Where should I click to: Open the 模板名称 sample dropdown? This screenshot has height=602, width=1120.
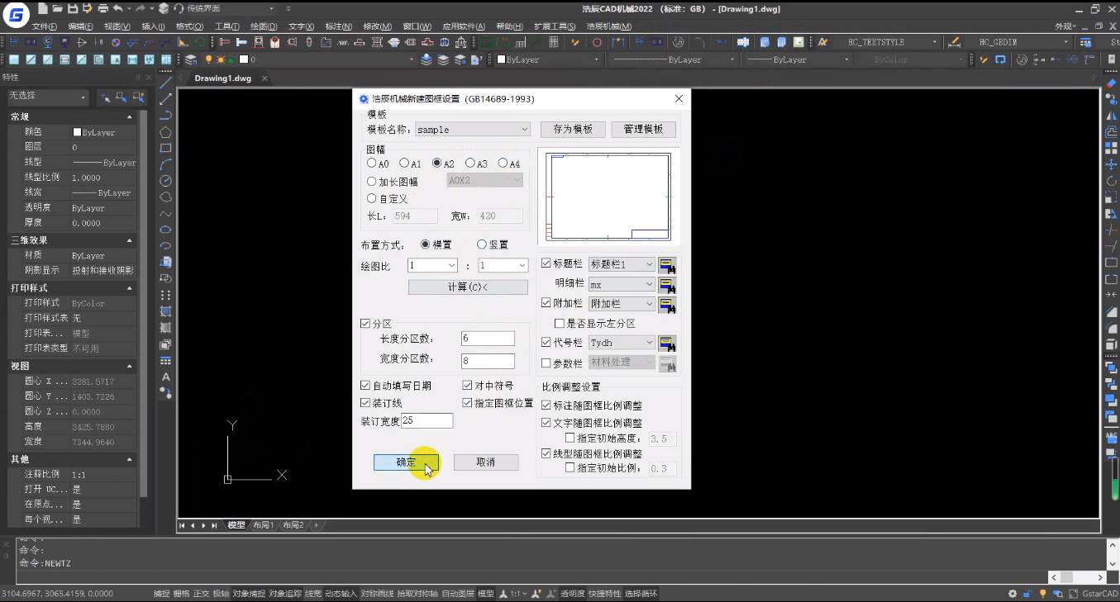pyautogui.click(x=473, y=130)
